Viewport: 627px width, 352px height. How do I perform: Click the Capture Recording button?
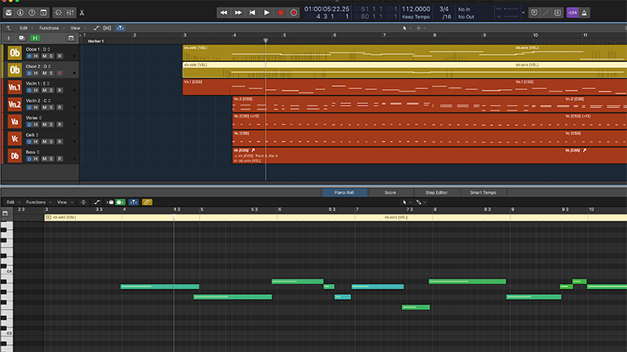(294, 13)
